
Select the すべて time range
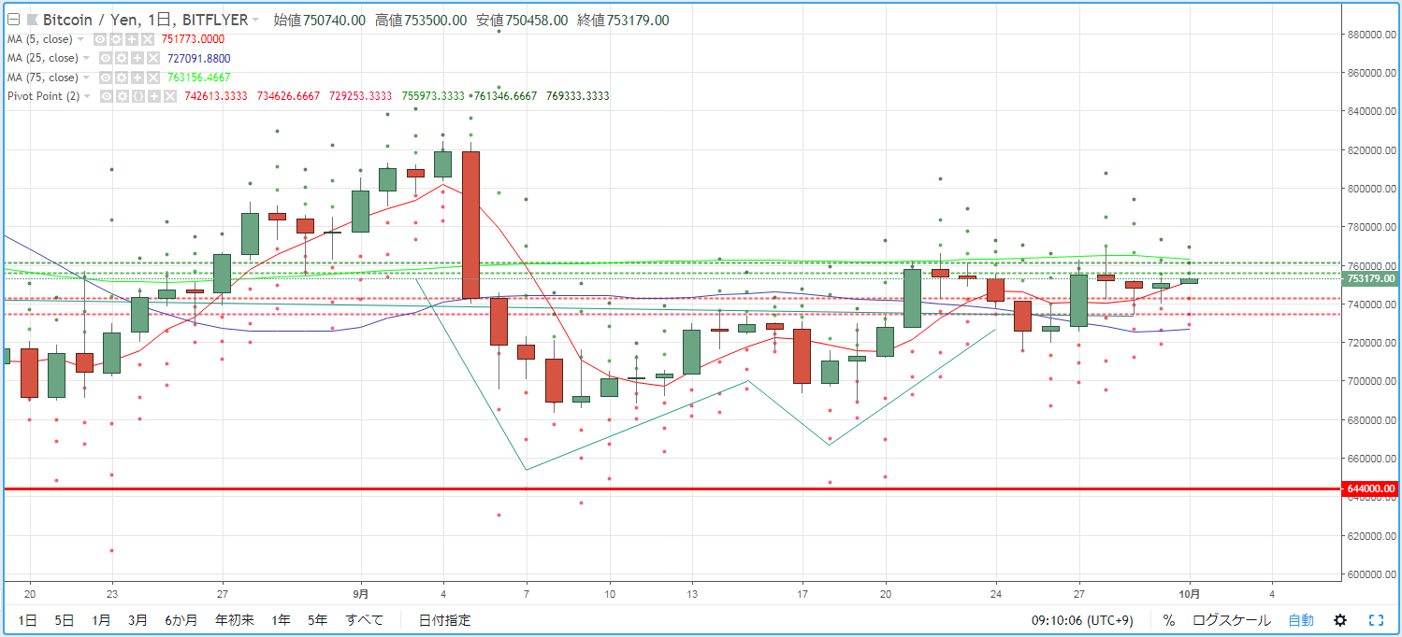coord(364,620)
